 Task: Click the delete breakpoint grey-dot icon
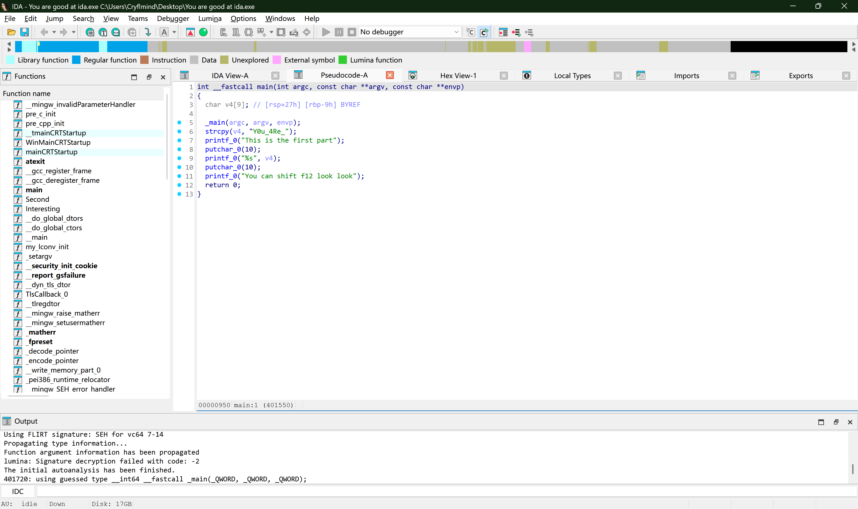pos(529,32)
